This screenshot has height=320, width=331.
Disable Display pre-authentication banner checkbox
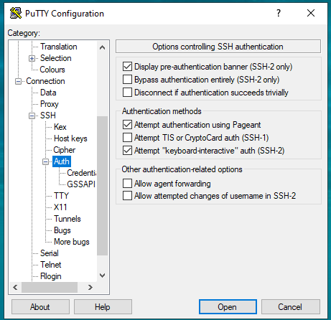[x=127, y=67]
